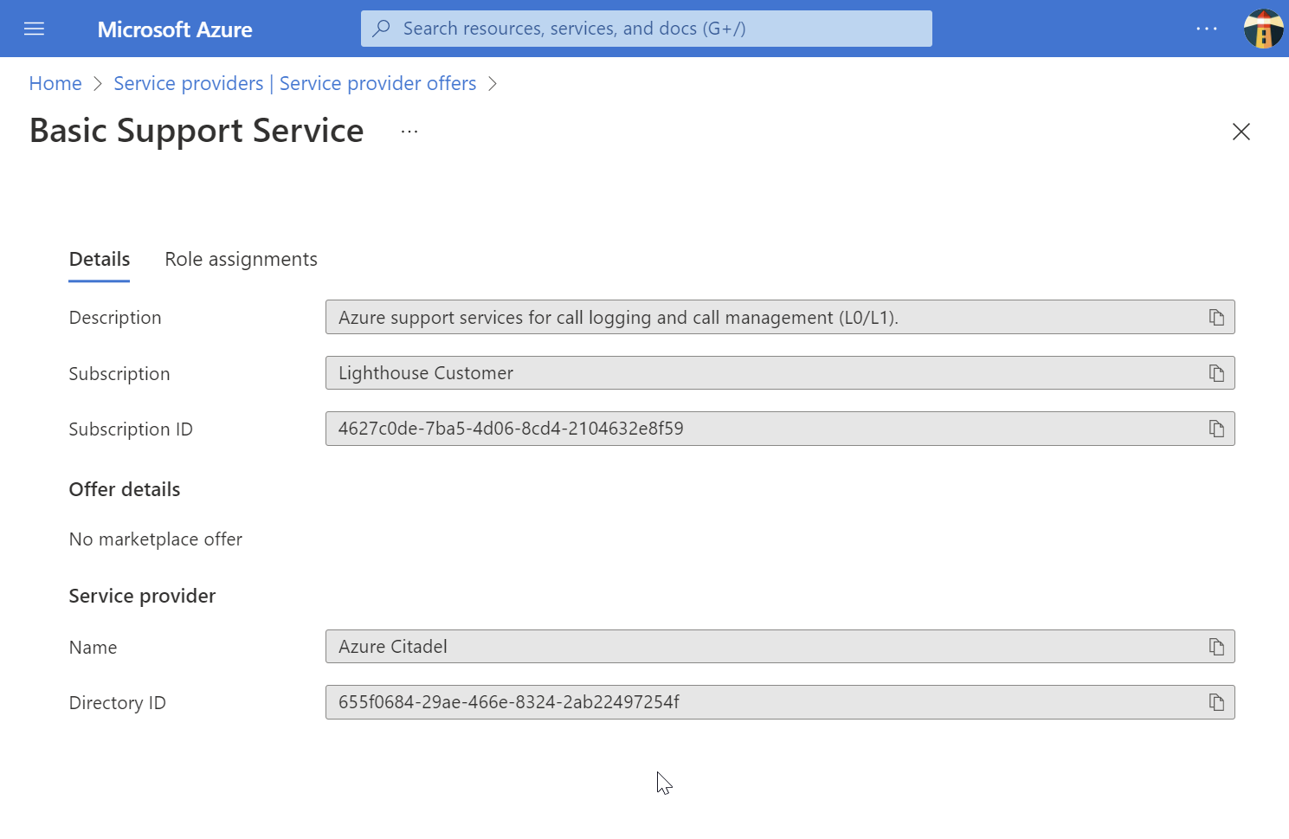Open Service provider offers breadcrumb link
Viewport: 1289px width, 839px height.
[294, 82]
